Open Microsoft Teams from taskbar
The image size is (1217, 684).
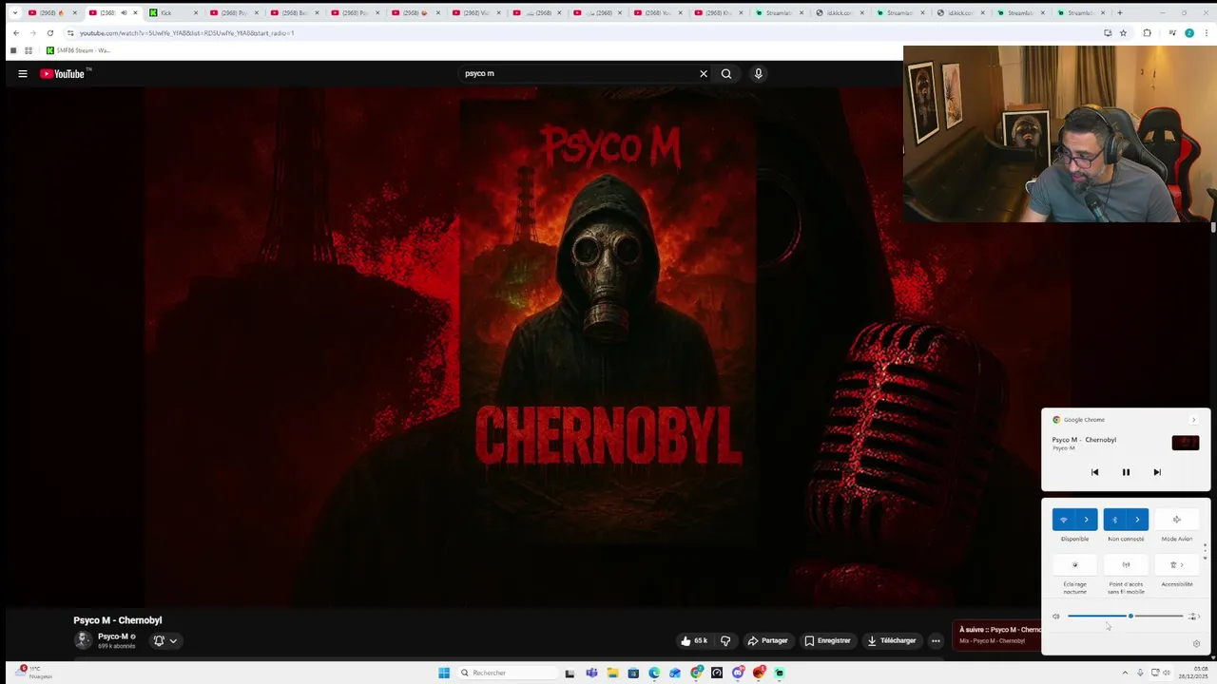(591, 673)
